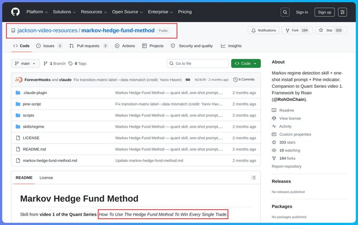Switch to the Pull requests tab

pos(88,46)
